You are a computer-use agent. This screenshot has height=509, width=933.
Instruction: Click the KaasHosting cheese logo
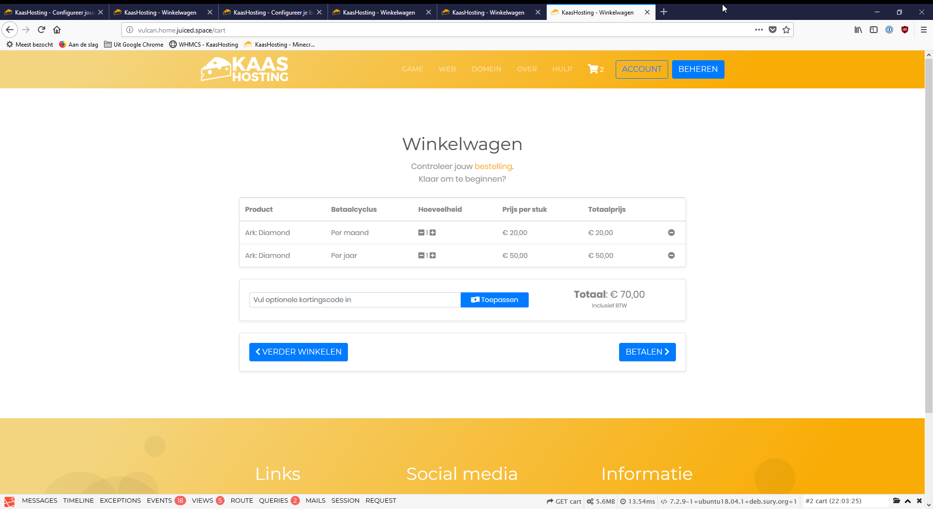[x=244, y=69]
